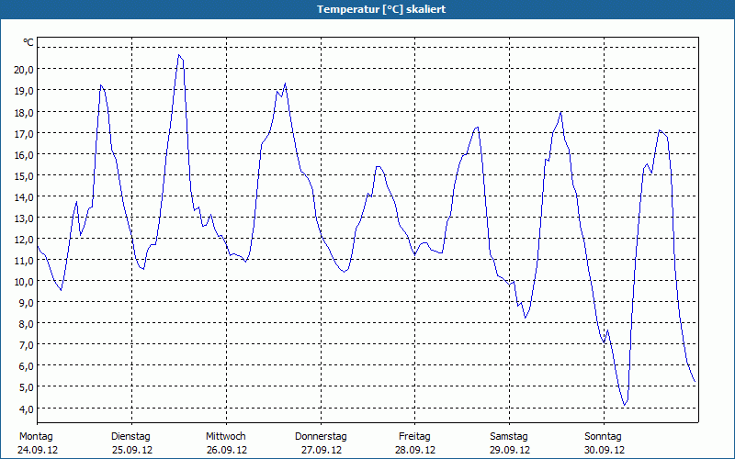Screen dimensions: 735x459
Task: Click the 29.09.12 date label
Action: click(510, 450)
